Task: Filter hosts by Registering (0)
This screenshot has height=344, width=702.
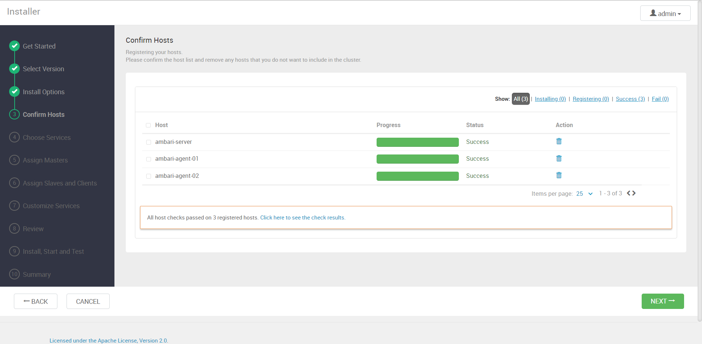Action: [591, 99]
